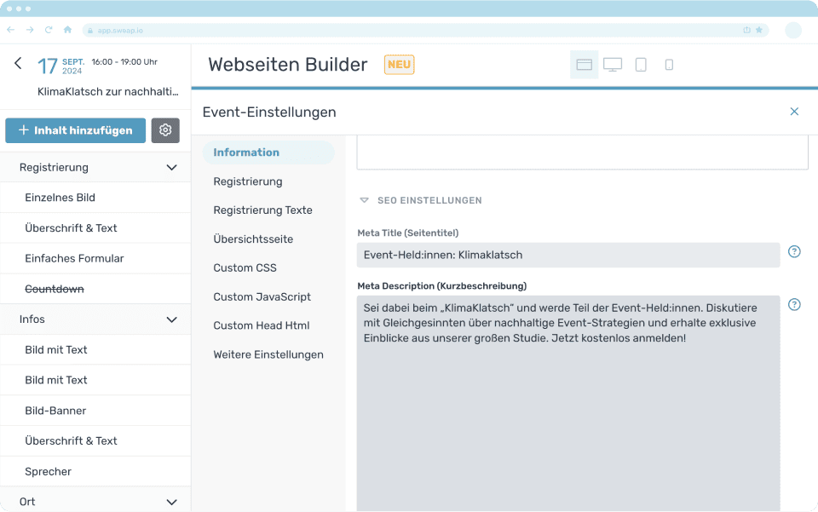Switch to desktop monitor preview
The width and height of the screenshot is (818, 512).
pyautogui.click(x=612, y=65)
